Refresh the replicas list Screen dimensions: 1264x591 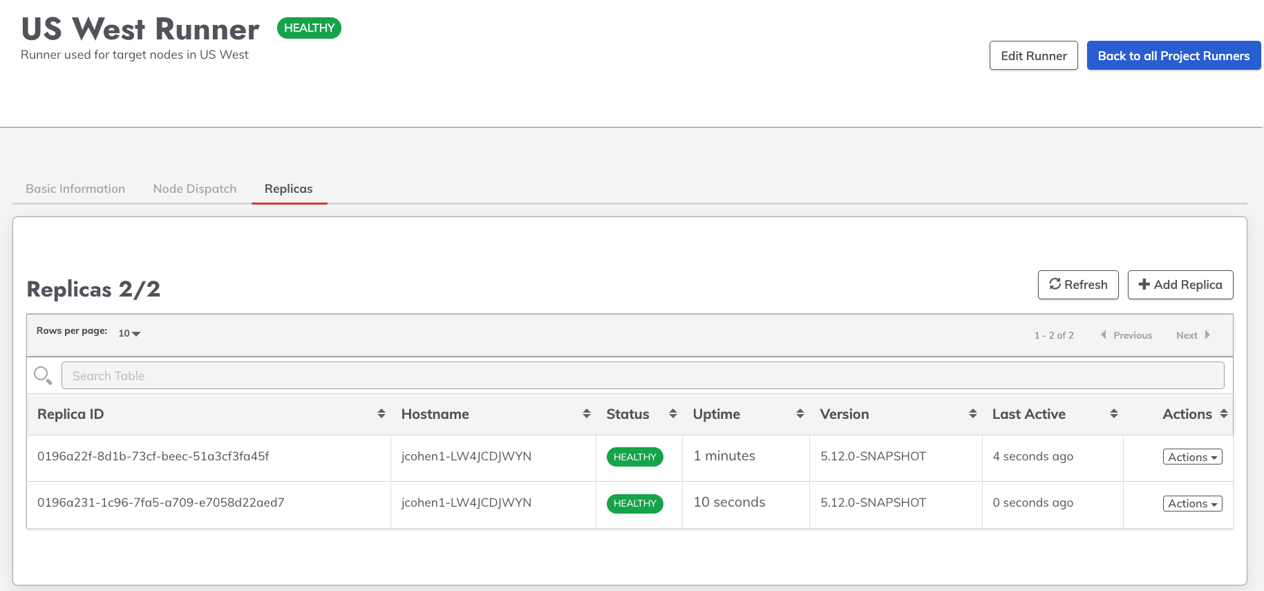[1078, 285]
